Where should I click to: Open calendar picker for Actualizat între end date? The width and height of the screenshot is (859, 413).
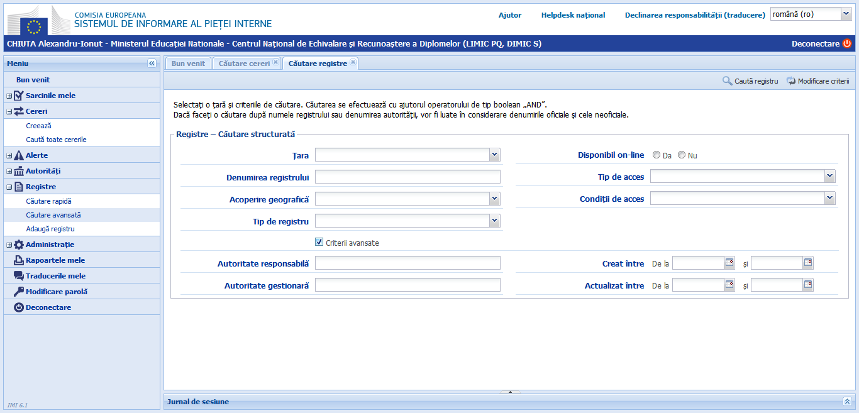[808, 285]
